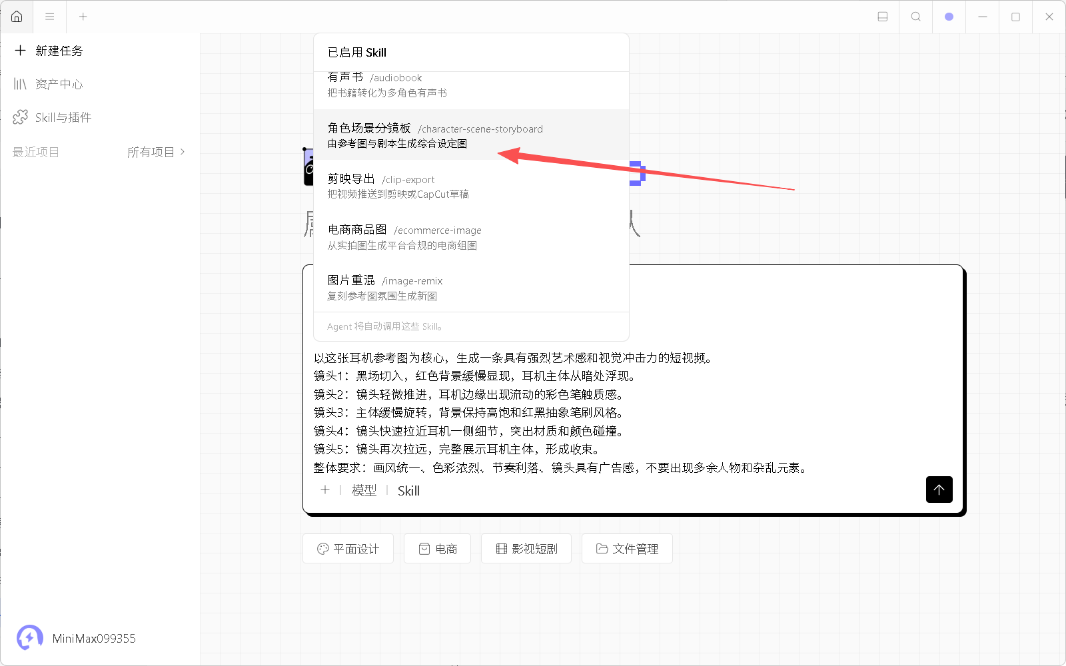This screenshot has width=1066, height=666.
Task: Click the 已启用 Skill header
Action: pos(357,53)
